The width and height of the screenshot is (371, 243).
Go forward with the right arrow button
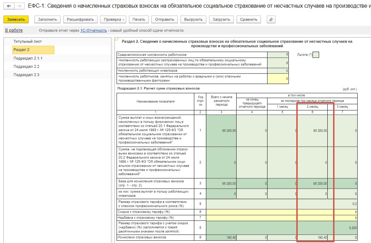pos(19,6)
